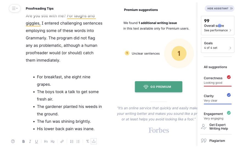Toggle the Clarity blue check filter
Viewport: 247px width, 153px height.
click(x=229, y=95)
